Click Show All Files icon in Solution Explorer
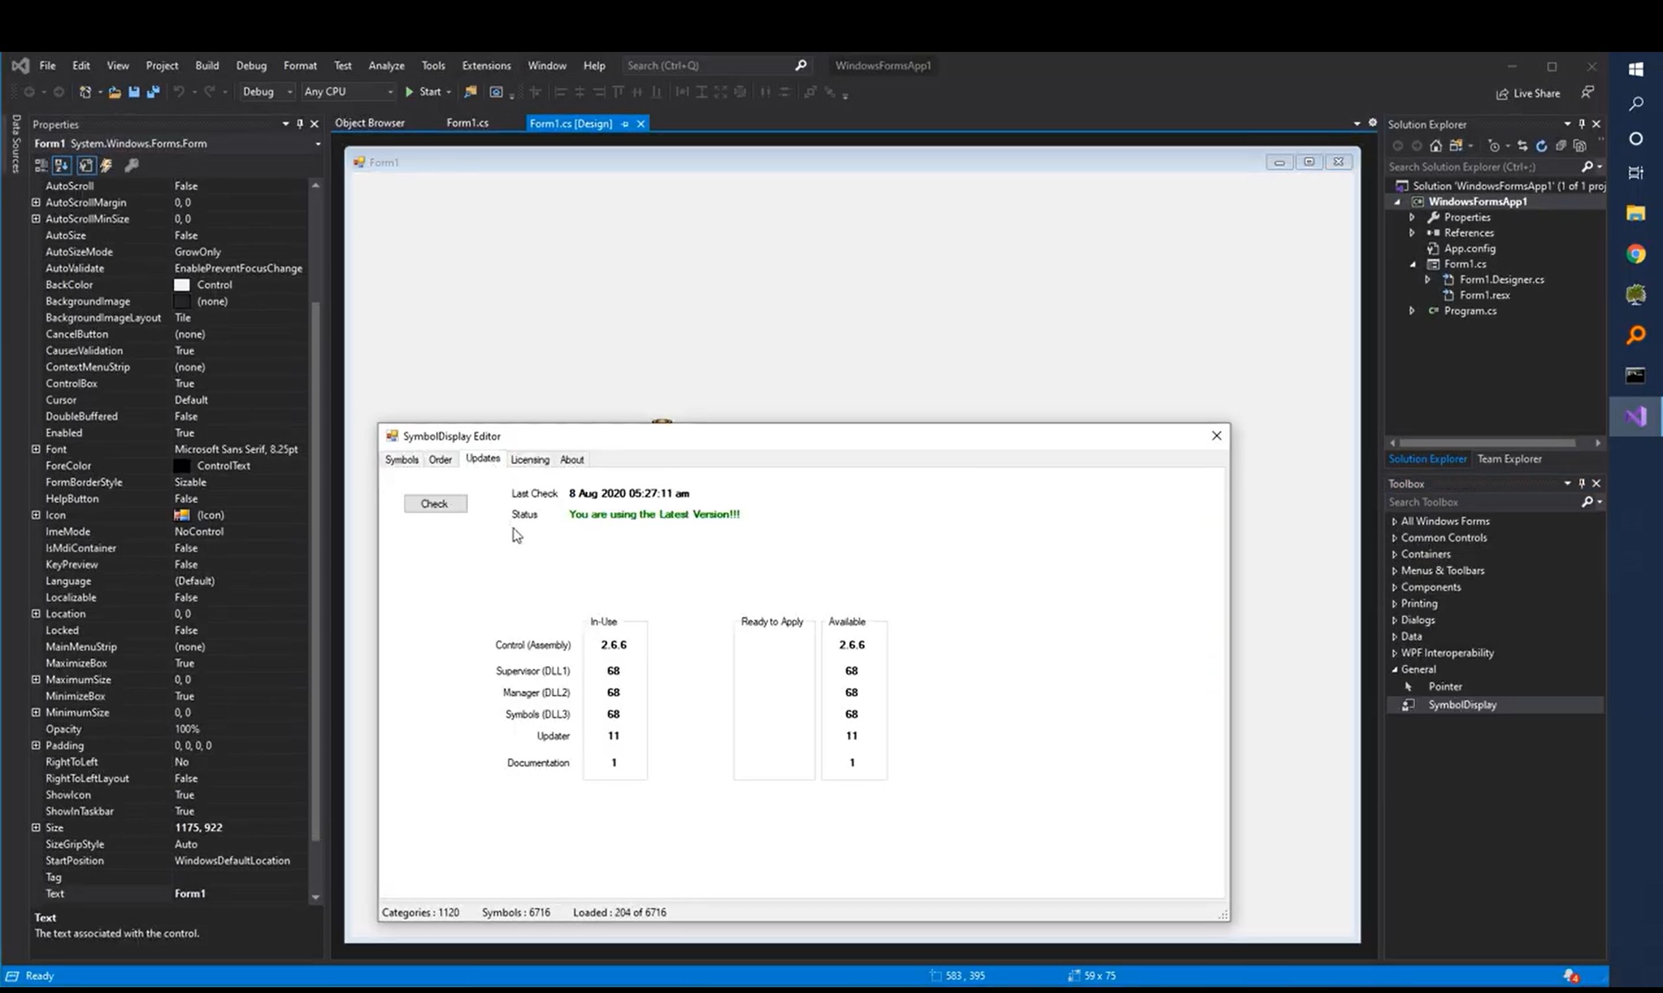1663x993 pixels. point(1580,146)
